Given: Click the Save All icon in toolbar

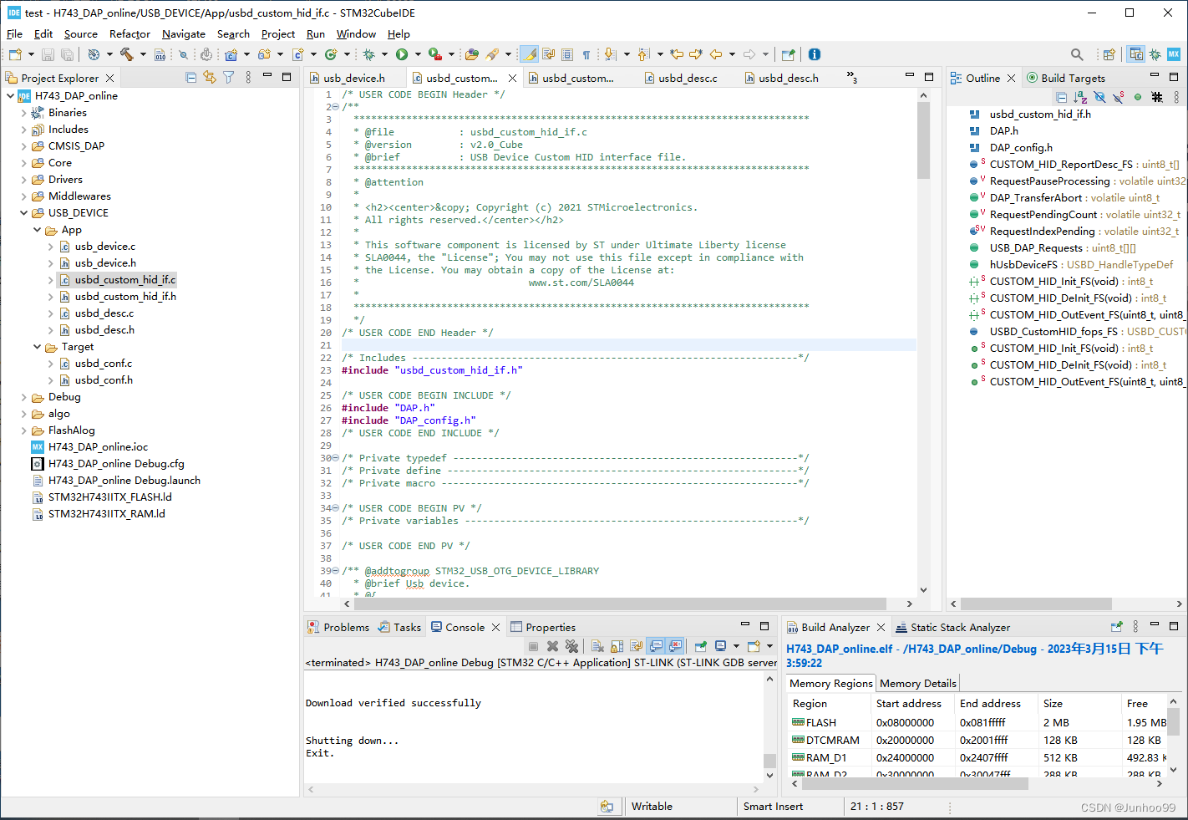Looking at the screenshot, I should coord(67,54).
